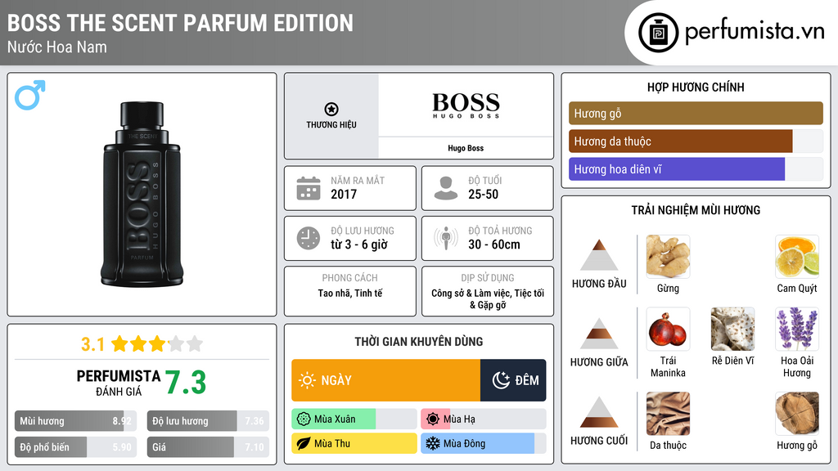Click the Gừng ginger note thumbnail
The width and height of the screenshot is (838, 471).
pos(668,257)
